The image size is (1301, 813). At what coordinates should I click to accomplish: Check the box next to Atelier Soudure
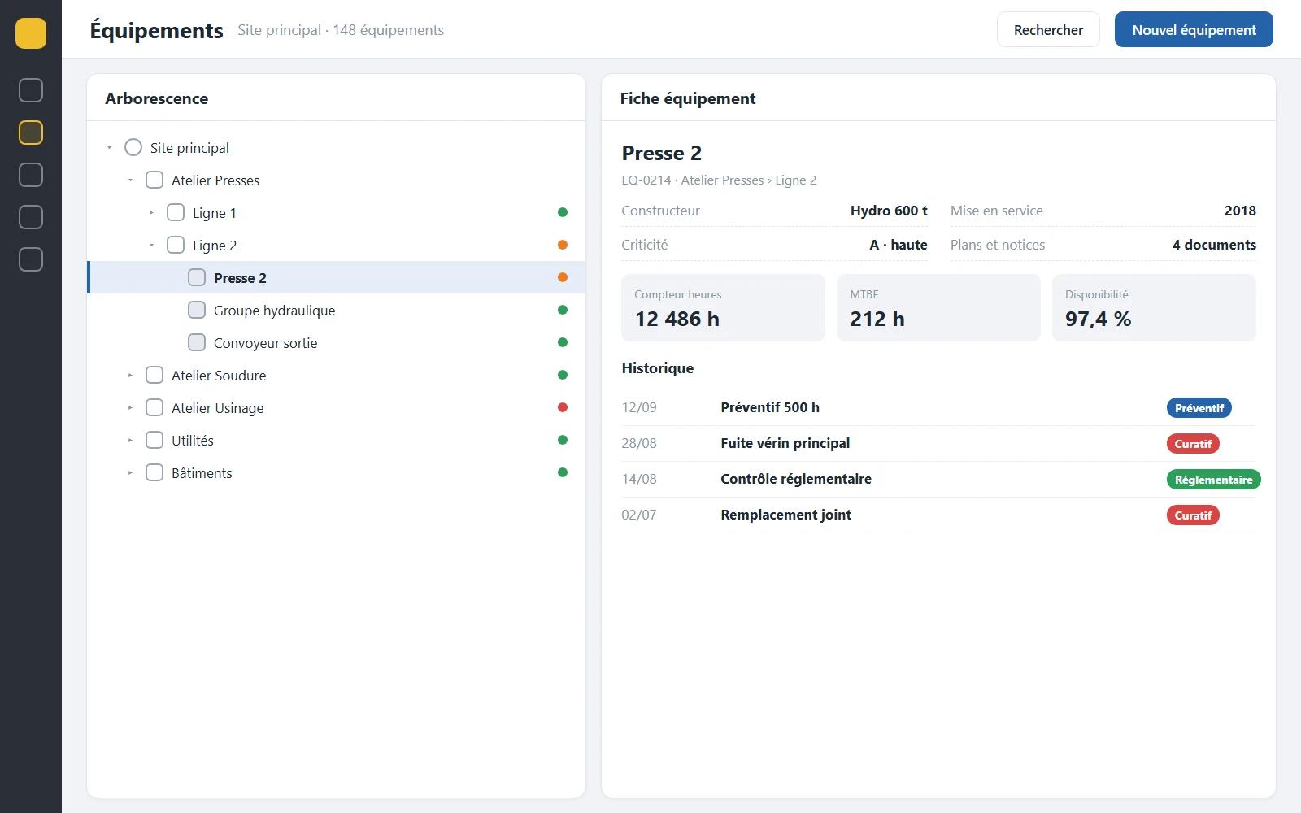154,375
